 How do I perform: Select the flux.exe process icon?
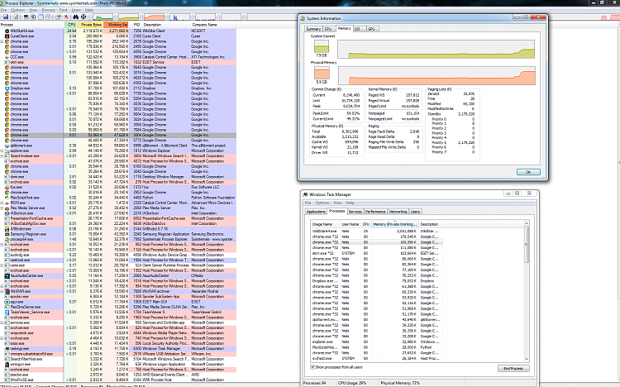[7, 187]
